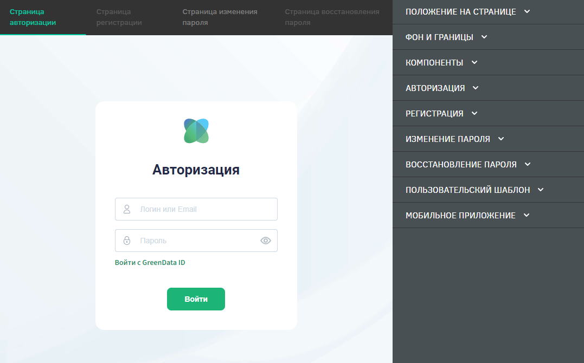Click the Войти с GreenData ID link
Image resolution: width=584 pixels, height=363 pixels.
click(150, 263)
